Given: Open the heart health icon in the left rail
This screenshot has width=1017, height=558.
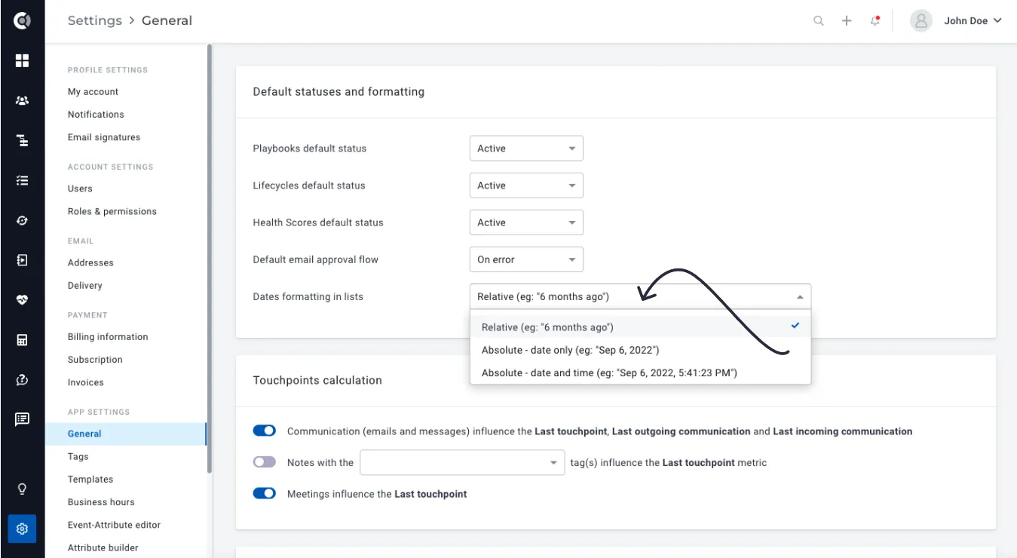Looking at the screenshot, I should pos(22,300).
